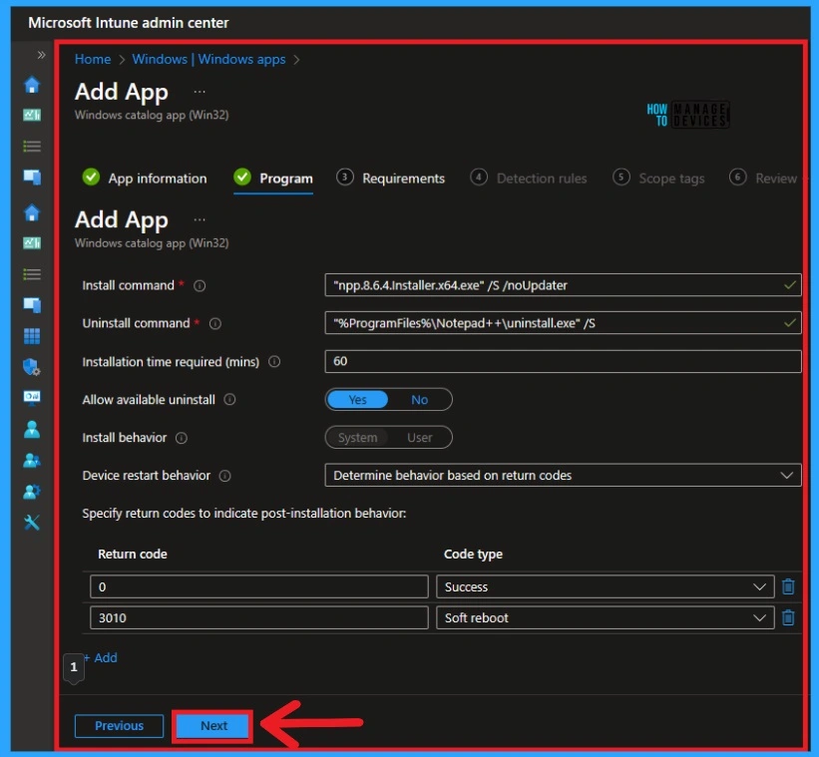The width and height of the screenshot is (819, 757).
Task: Delete the return code 0 row
Action: click(788, 586)
